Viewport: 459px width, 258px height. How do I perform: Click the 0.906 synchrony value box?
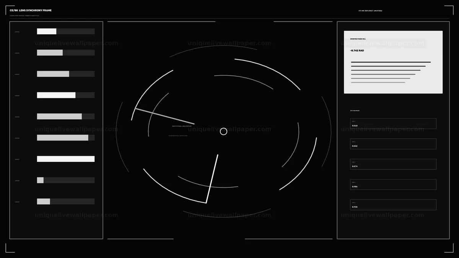pos(393,184)
